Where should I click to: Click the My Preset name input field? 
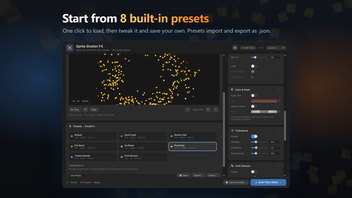122,175
